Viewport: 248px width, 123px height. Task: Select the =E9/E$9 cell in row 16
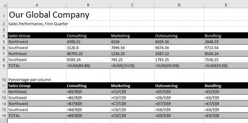(x=226, y=116)
